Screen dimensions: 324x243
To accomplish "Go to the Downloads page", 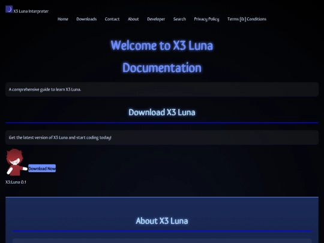I will click(86, 19).
